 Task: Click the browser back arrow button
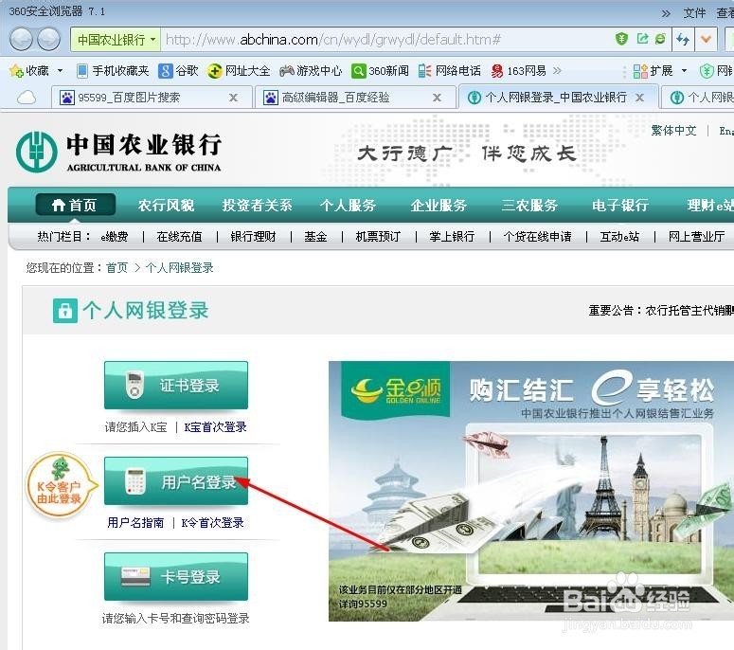pyautogui.click(x=21, y=39)
